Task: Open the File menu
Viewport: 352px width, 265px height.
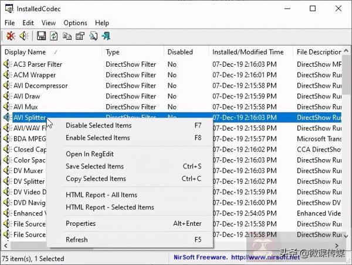Action: [9, 23]
